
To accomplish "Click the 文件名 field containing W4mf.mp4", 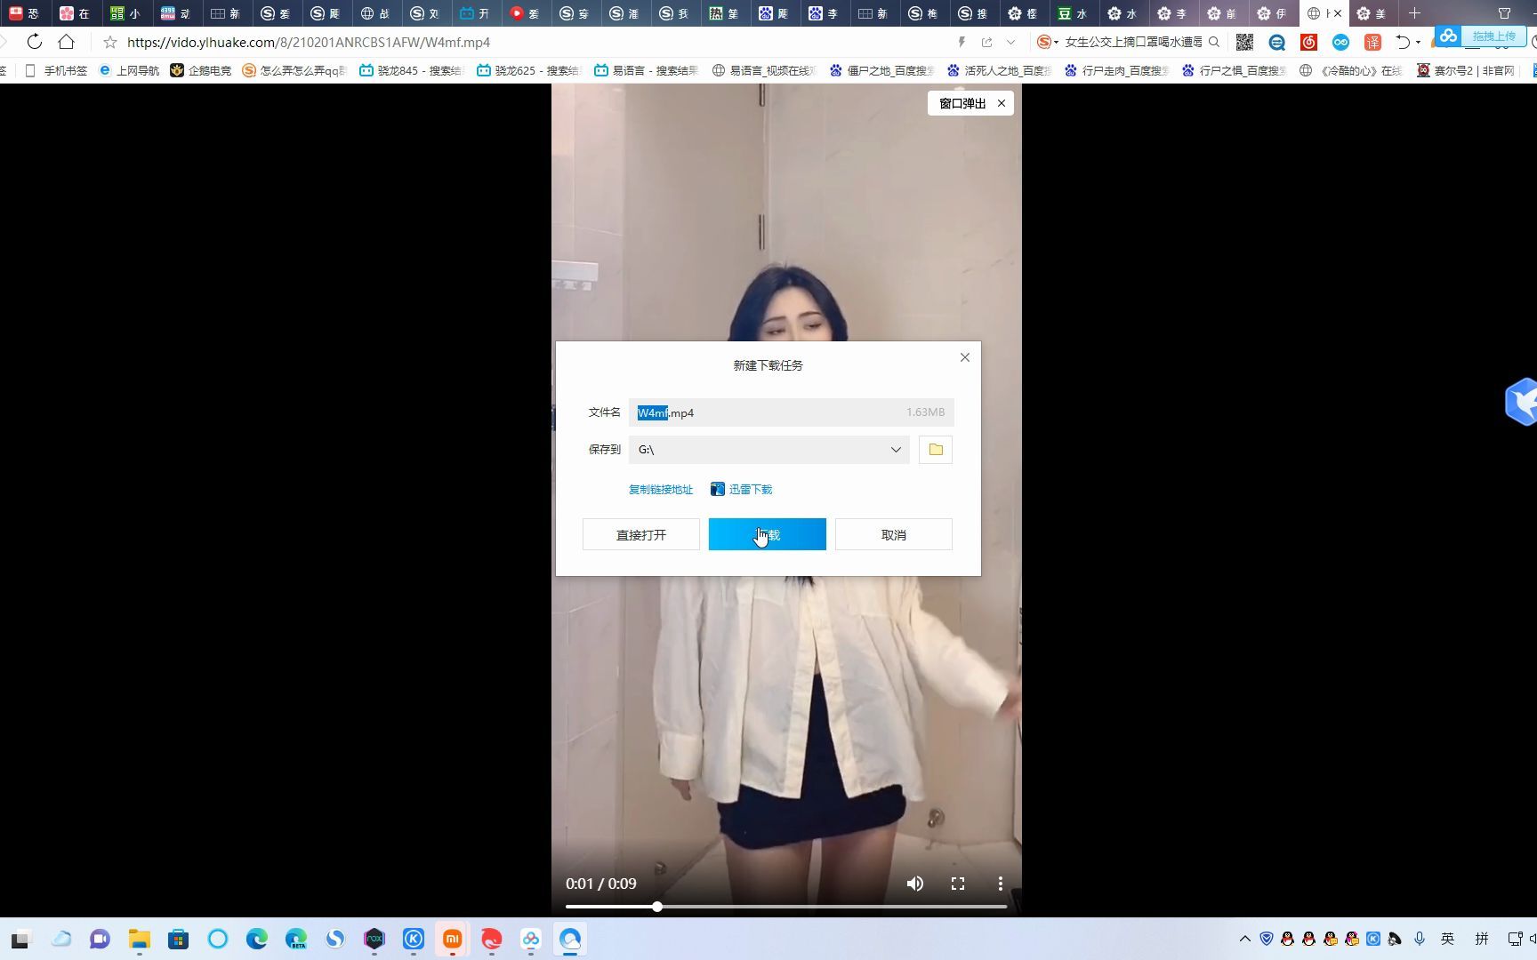I will [791, 412].
